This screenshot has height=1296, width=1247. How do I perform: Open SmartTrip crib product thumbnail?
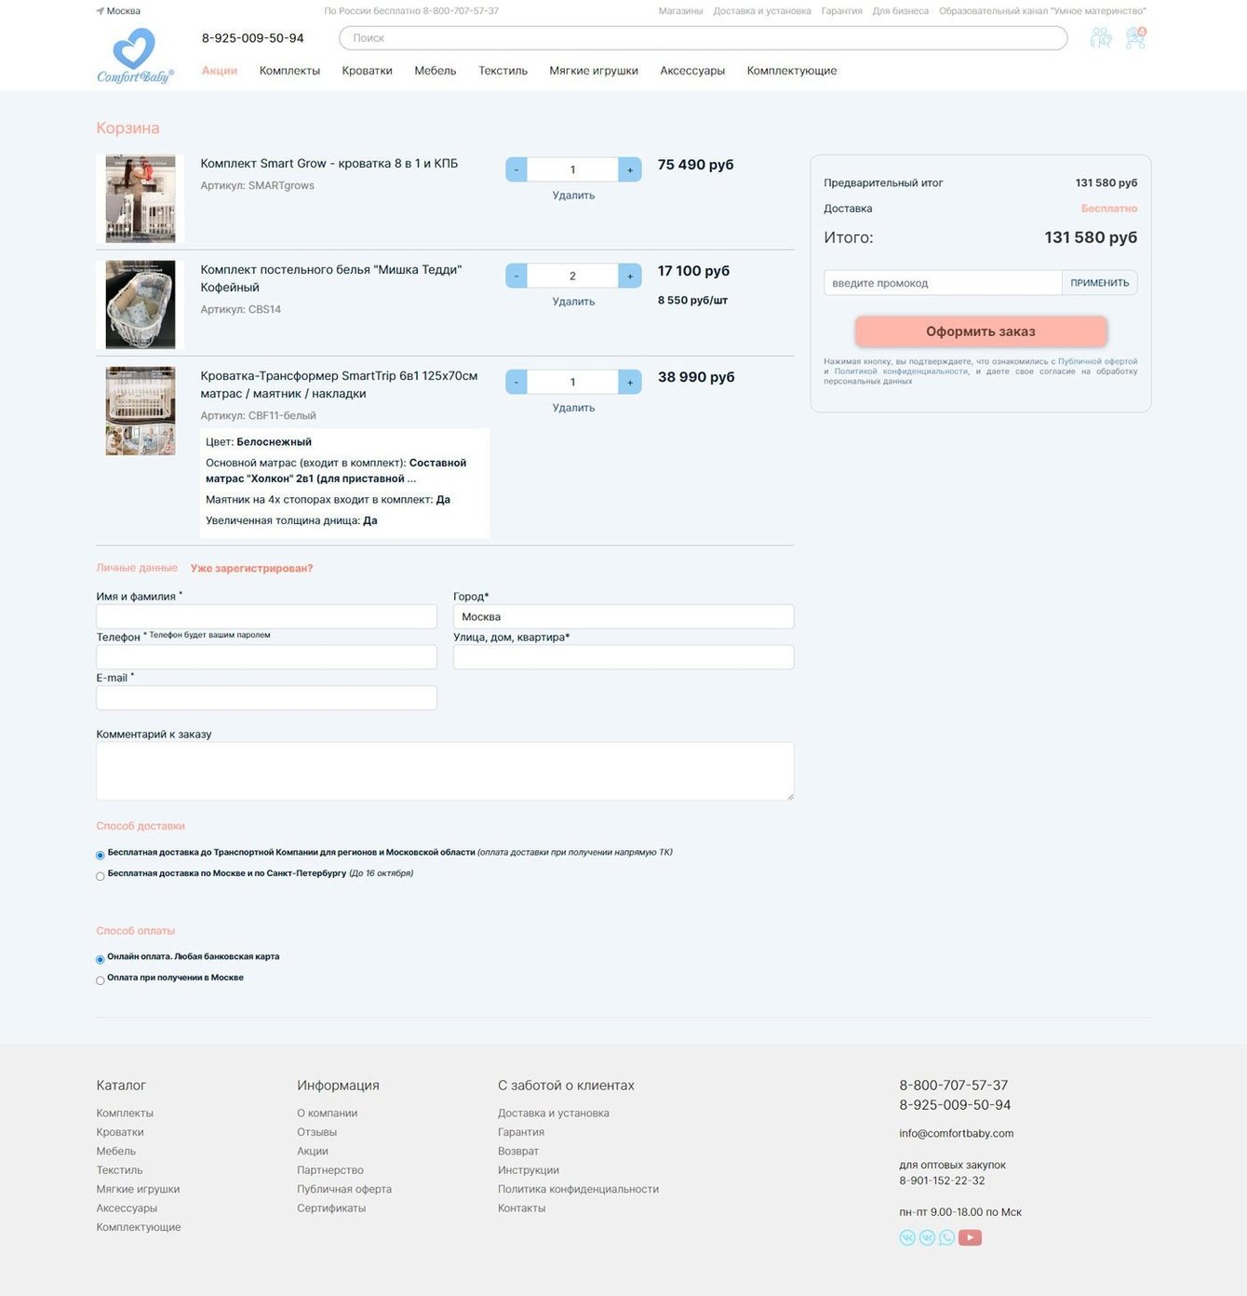click(141, 411)
